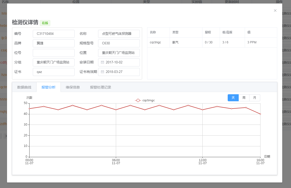The width and height of the screenshot is (291, 188).
Task: Click the 规格型号 field showing C630
Action: [119, 43]
